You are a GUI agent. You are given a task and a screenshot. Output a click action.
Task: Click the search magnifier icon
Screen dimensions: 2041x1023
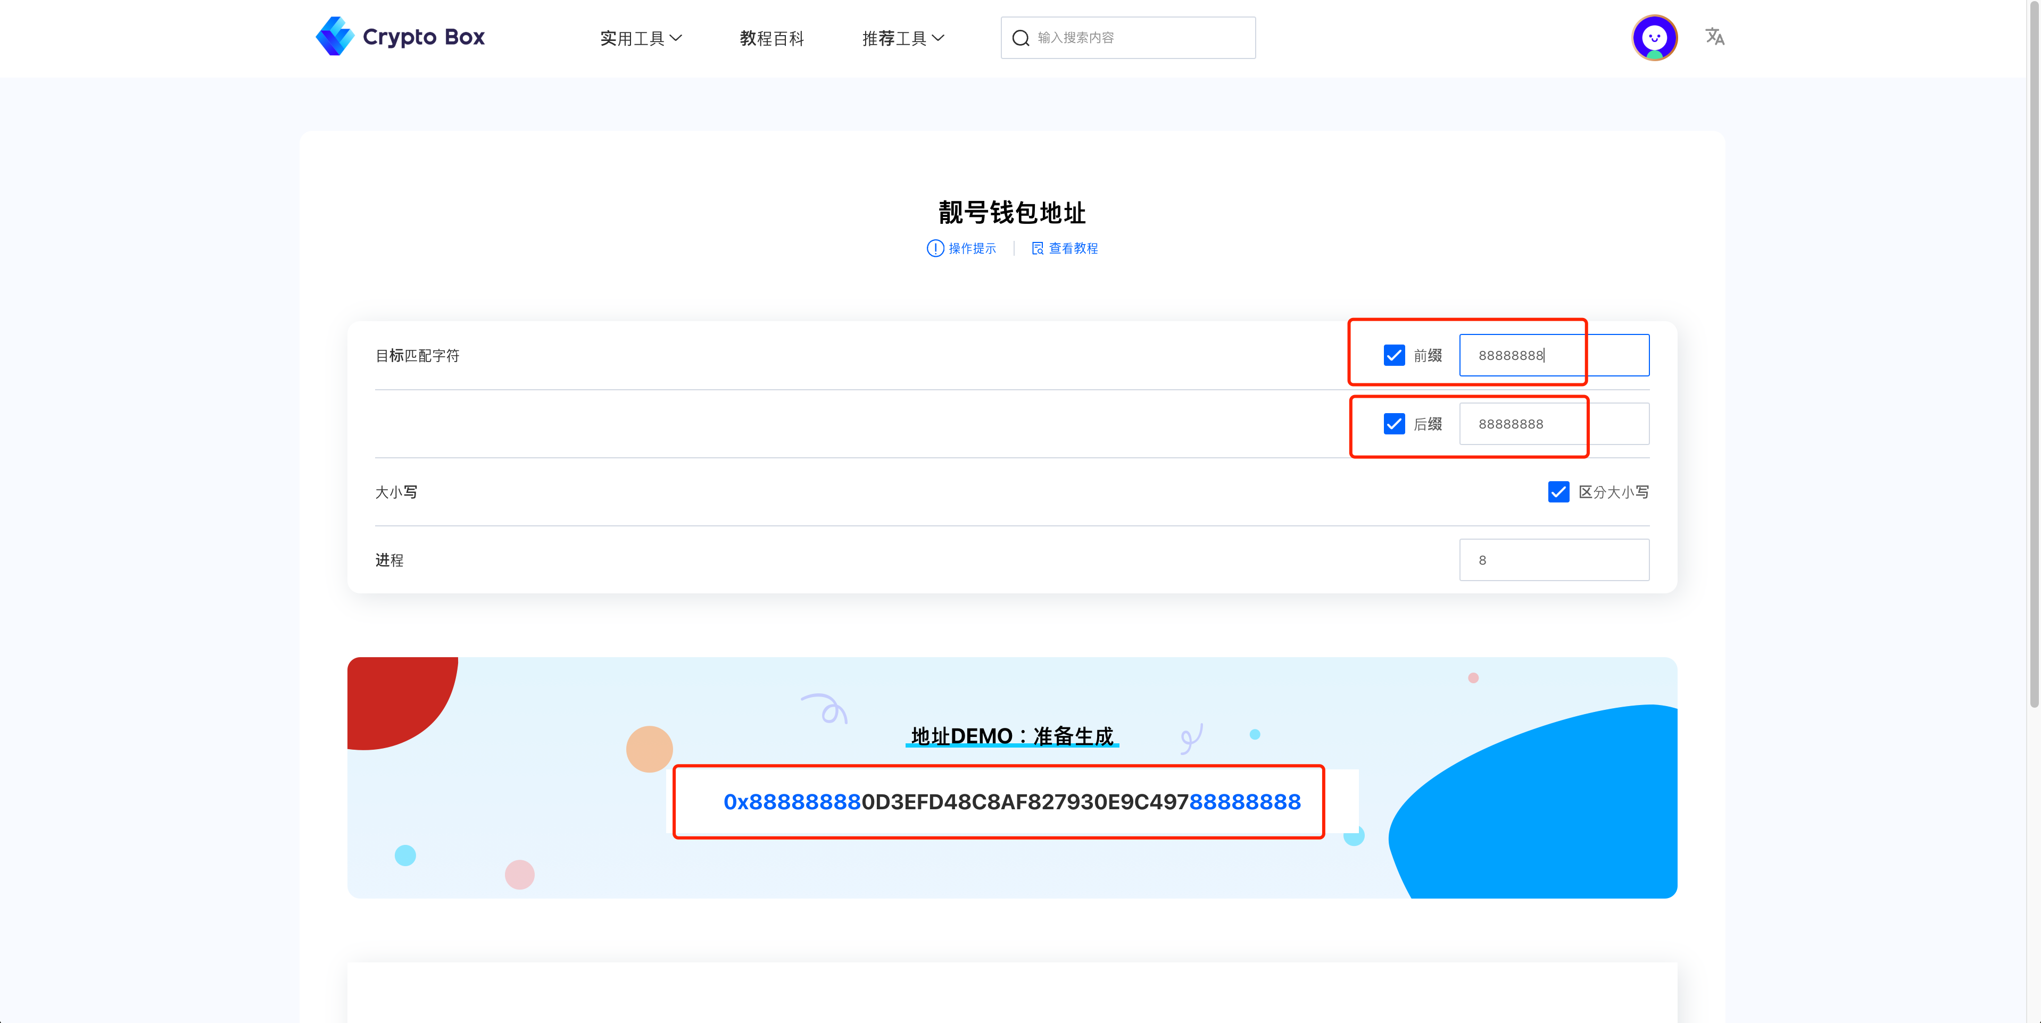[x=1021, y=38]
